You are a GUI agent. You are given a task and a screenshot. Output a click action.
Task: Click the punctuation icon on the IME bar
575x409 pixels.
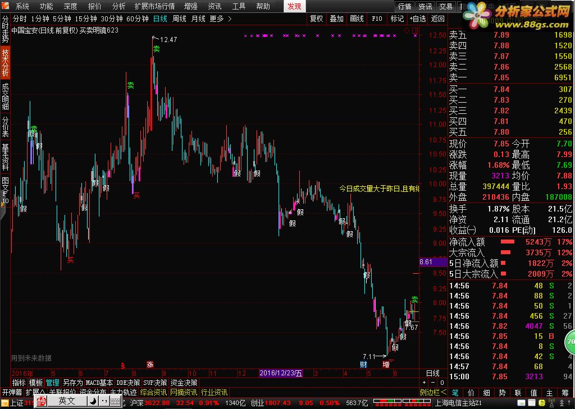click(104, 401)
